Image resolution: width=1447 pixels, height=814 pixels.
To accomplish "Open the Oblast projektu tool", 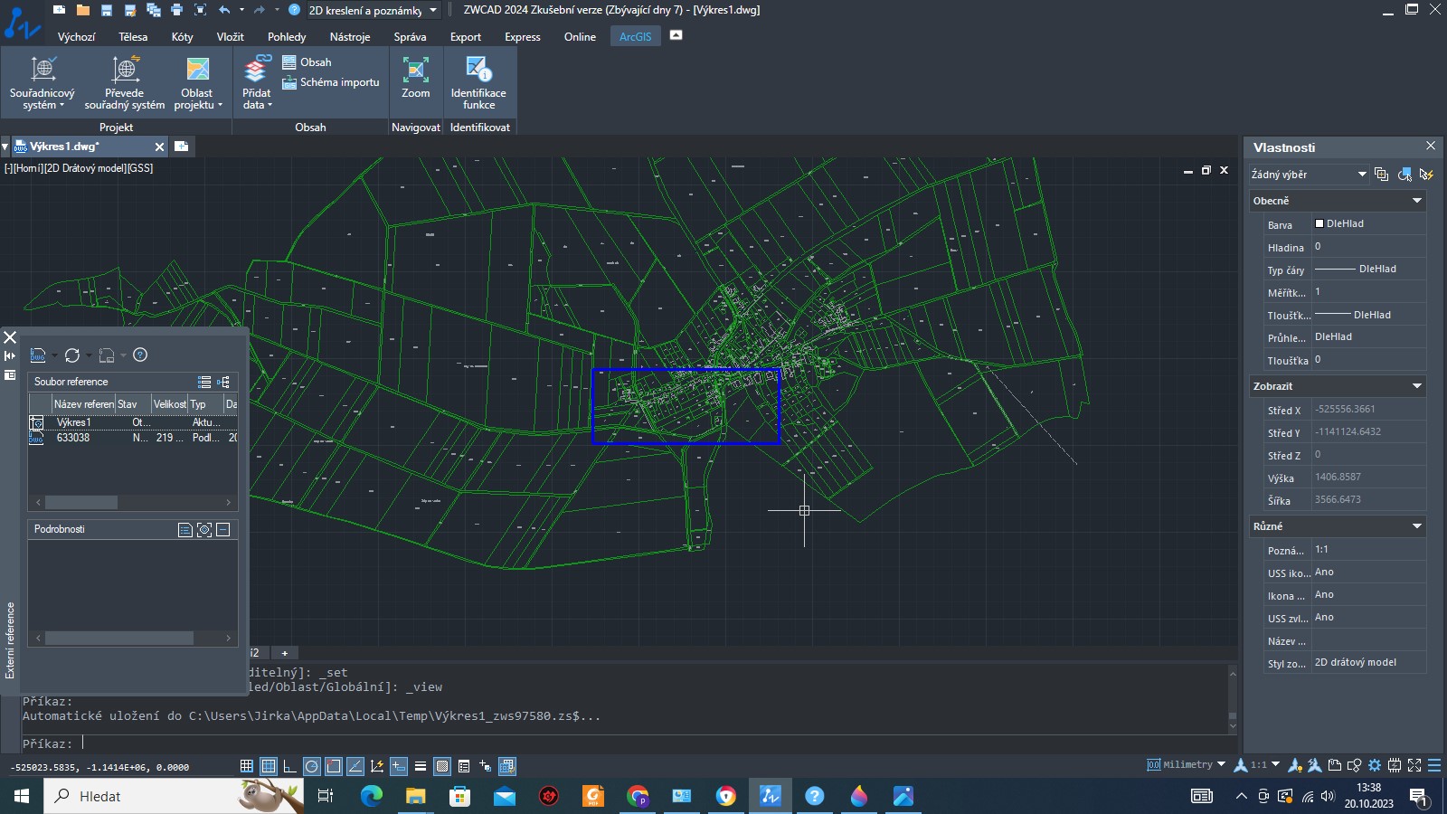I will tap(197, 82).
